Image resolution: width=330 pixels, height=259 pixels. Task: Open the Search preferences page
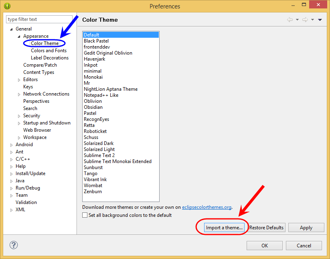(x=30, y=108)
